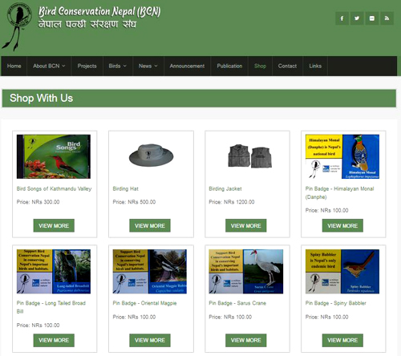The image size is (401, 356).
Task: Click the Himalayan Monal pin badge image
Action: click(x=342, y=156)
